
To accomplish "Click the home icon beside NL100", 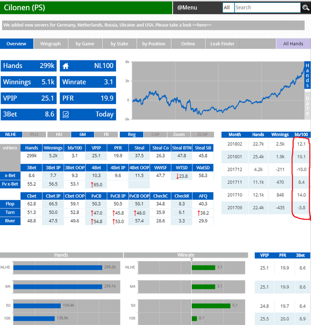I will (65, 66).
